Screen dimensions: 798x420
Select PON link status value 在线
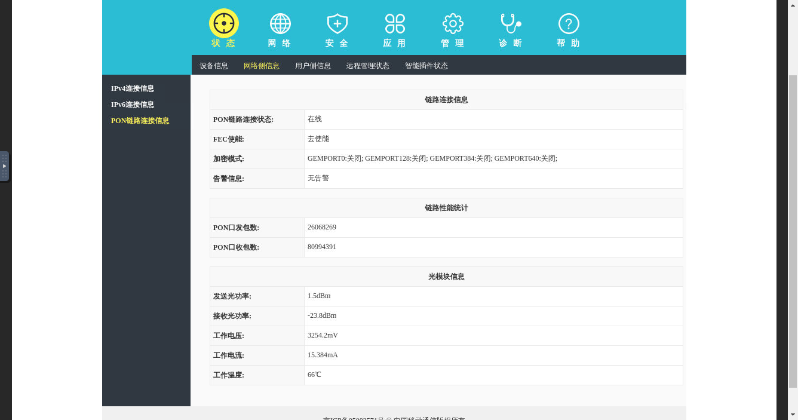coord(315,119)
